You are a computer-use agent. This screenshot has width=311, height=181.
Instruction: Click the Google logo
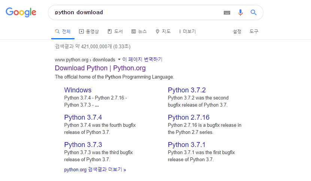point(21,12)
